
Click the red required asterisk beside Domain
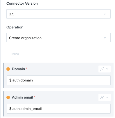click(x=26, y=68)
